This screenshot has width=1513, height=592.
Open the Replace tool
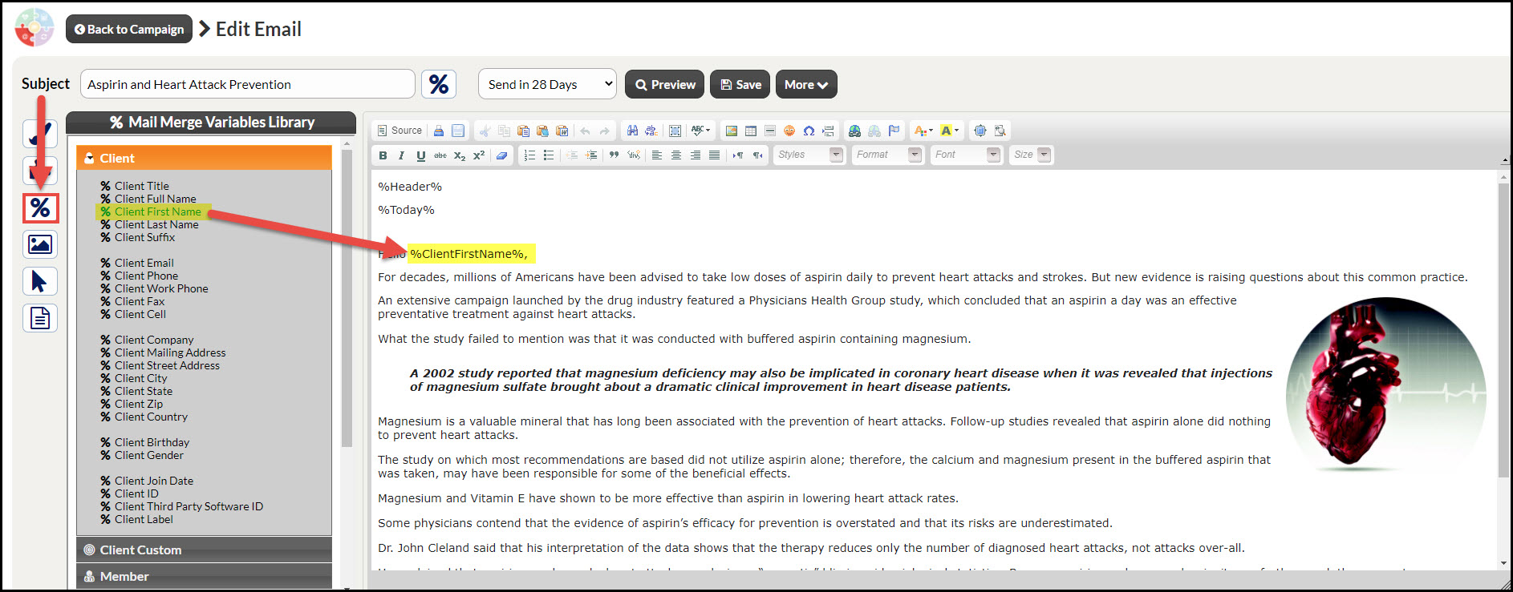[651, 131]
